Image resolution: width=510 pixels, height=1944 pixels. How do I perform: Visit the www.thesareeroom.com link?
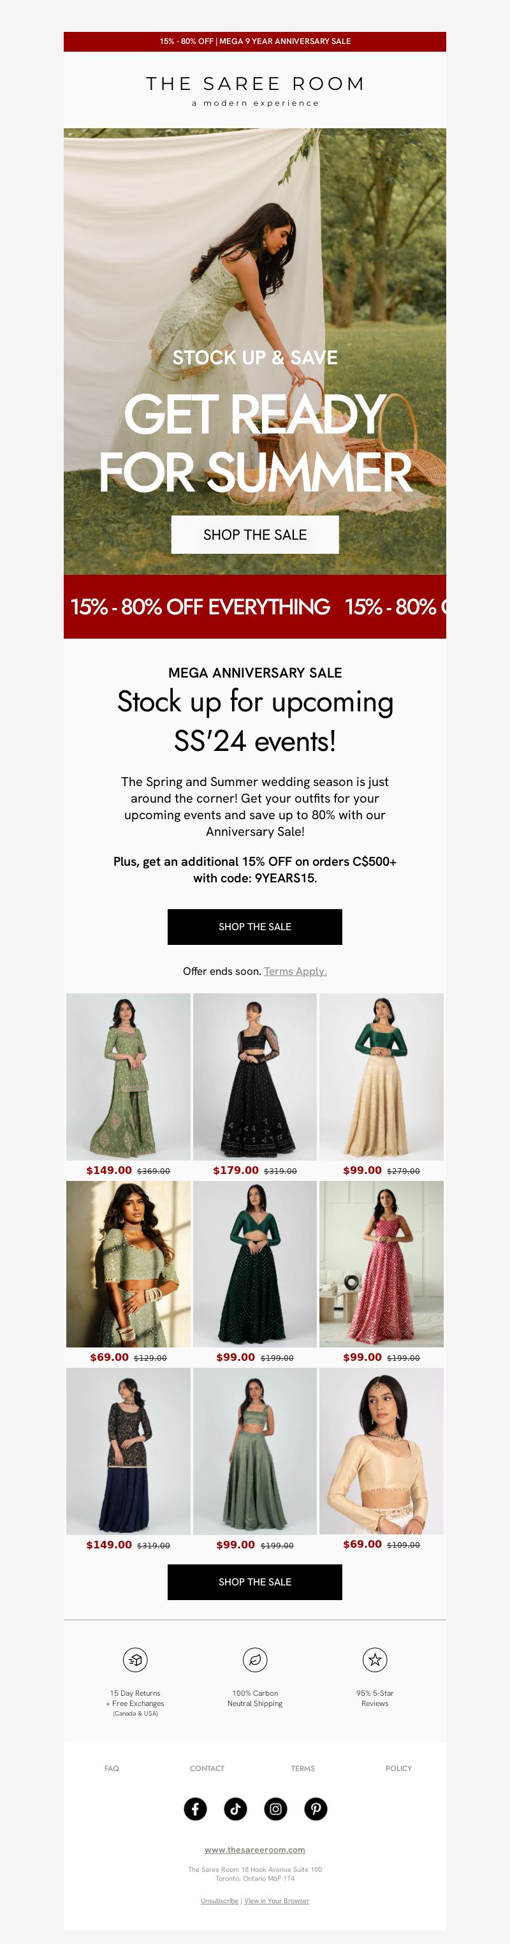[x=255, y=1850]
